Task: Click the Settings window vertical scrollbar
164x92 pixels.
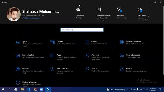Action: coord(163,40)
